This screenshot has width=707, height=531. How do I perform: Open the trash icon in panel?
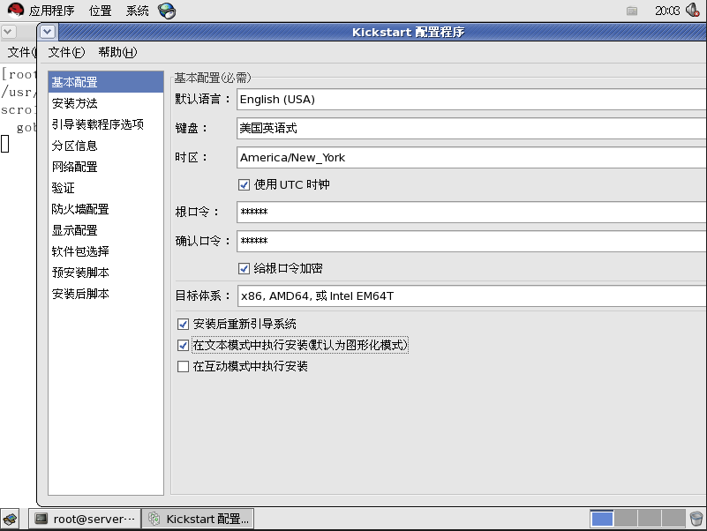[696, 519]
